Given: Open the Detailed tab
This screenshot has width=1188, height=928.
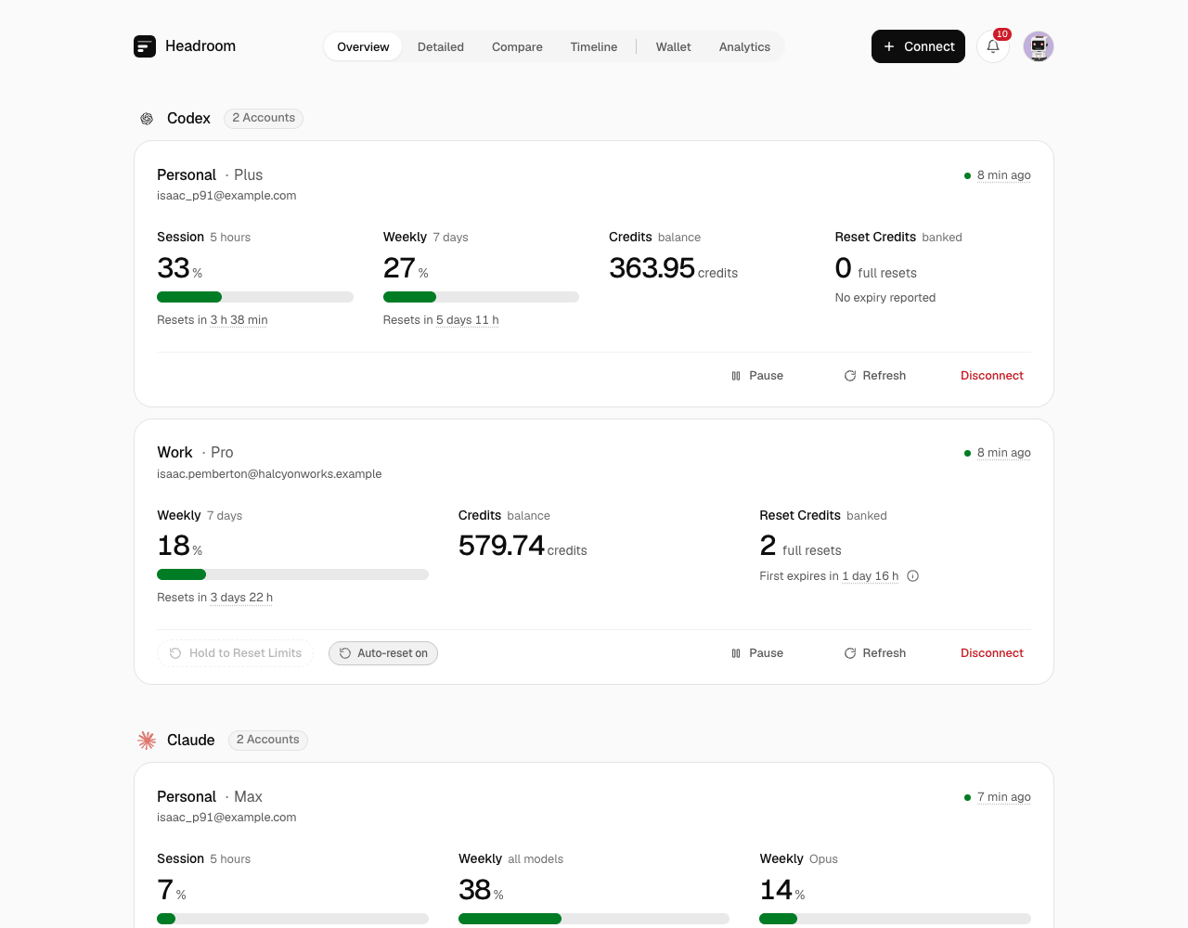Looking at the screenshot, I should tap(441, 46).
